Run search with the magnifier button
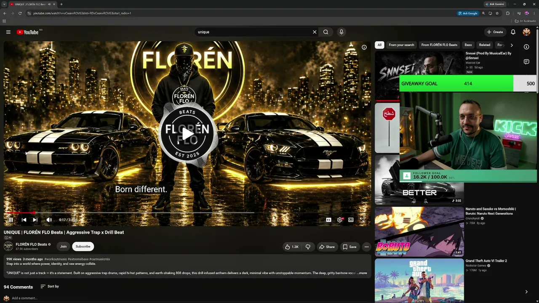This screenshot has width=539, height=303. (x=326, y=32)
